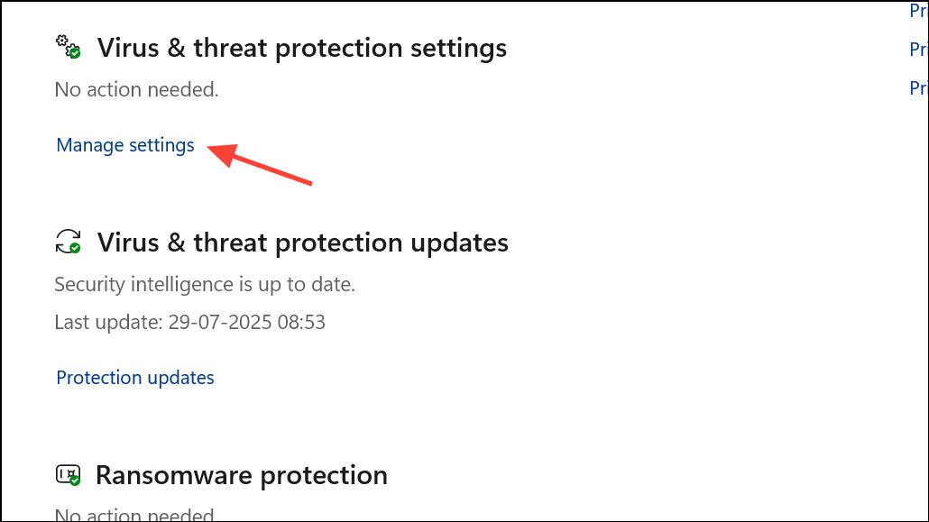Image resolution: width=929 pixels, height=522 pixels.
Task: Click the red annotation arrow
Action: coord(260,164)
